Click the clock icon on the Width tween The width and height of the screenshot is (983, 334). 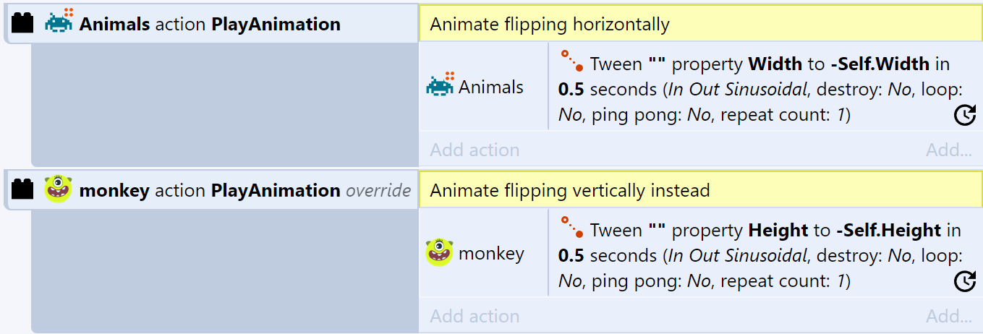pos(965,115)
